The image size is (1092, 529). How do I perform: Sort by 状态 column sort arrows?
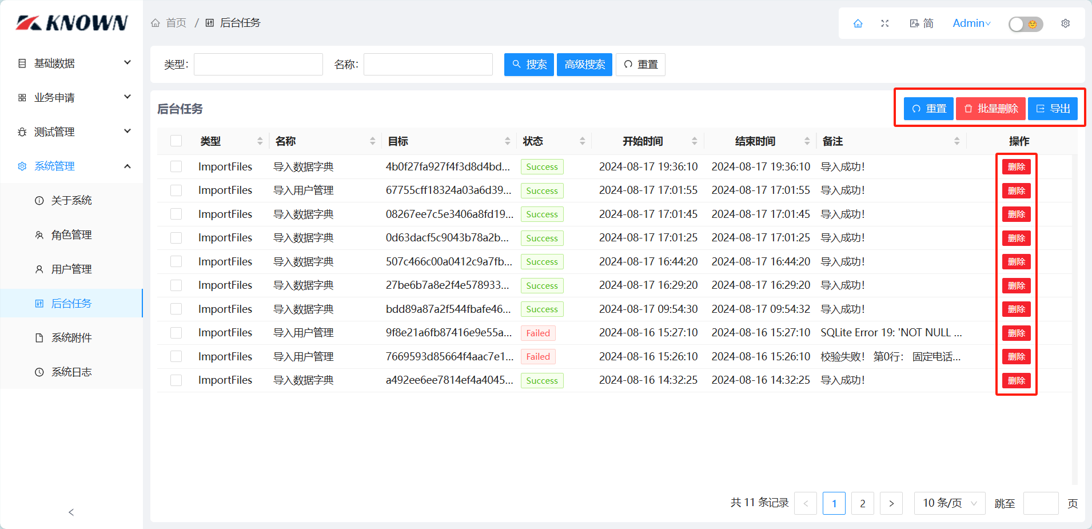[583, 141]
